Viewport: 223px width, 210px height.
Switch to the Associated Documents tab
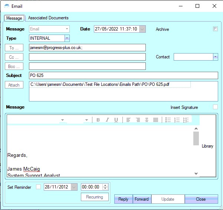(48, 18)
